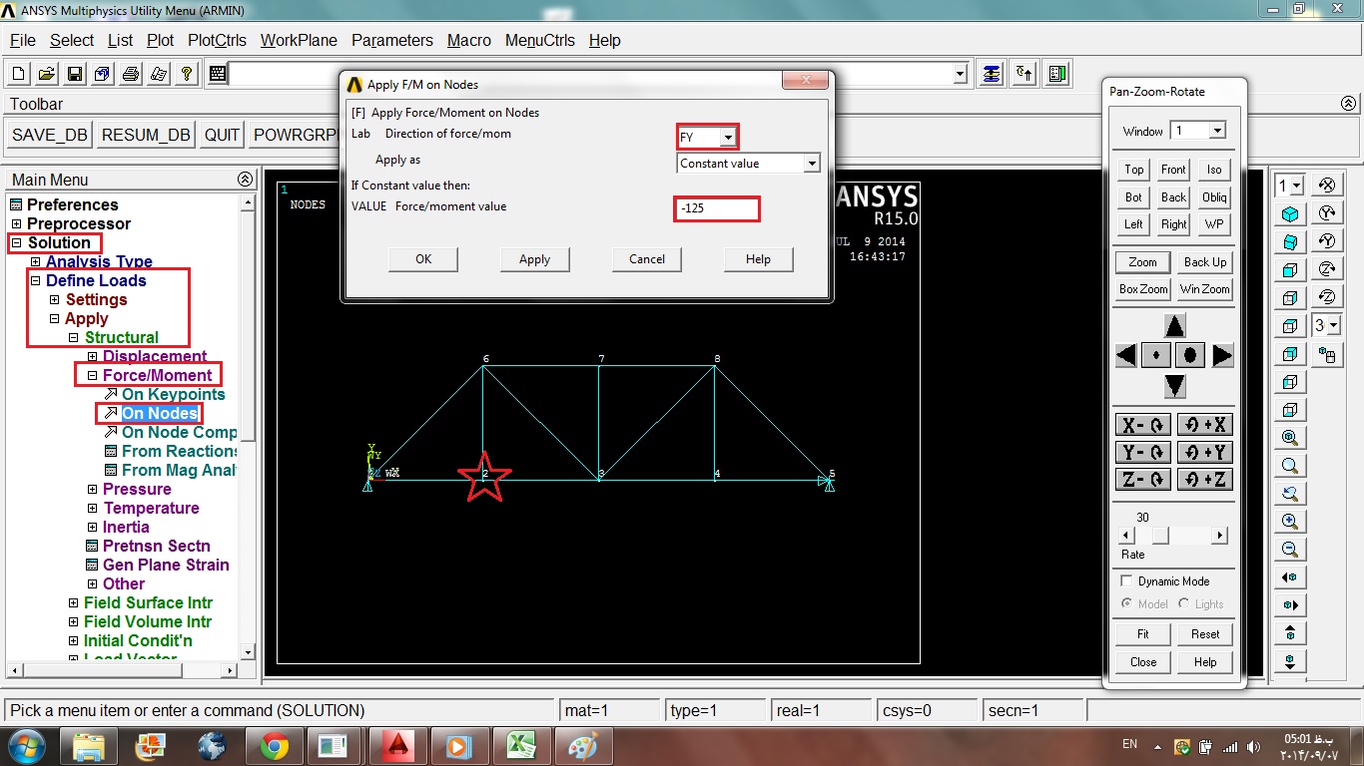Click the New Analysis blank-page icon
The width and height of the screenshot is (1364, 766).
[x=19, y=74]
